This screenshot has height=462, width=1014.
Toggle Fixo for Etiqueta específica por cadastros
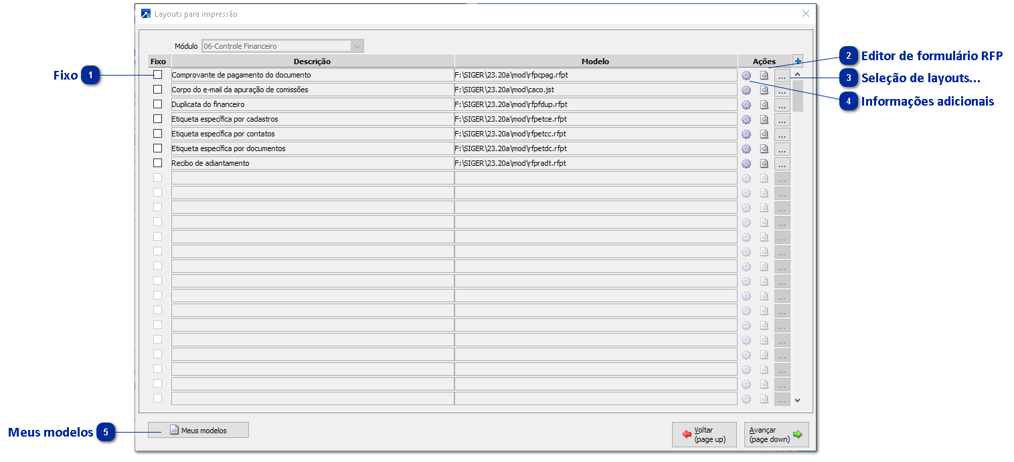[x=158, y=118]
